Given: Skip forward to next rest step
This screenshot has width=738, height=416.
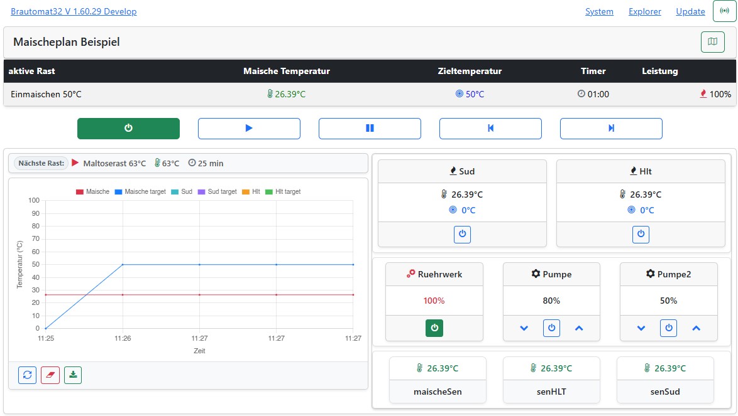Looking at the screenshot, I should [611, 128].
